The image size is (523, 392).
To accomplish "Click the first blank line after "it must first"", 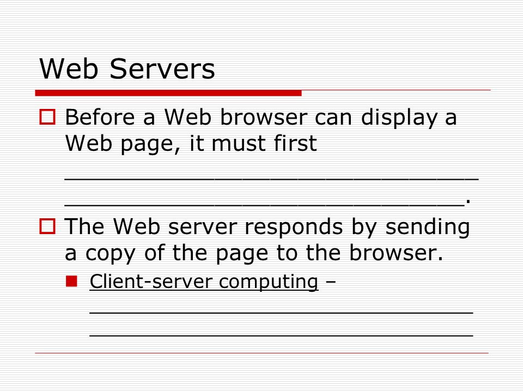I will coord(271,179).
